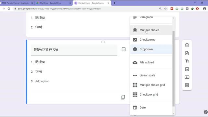Edit the question title field
This screenshot has width=208, height=117.
(74, 50)
